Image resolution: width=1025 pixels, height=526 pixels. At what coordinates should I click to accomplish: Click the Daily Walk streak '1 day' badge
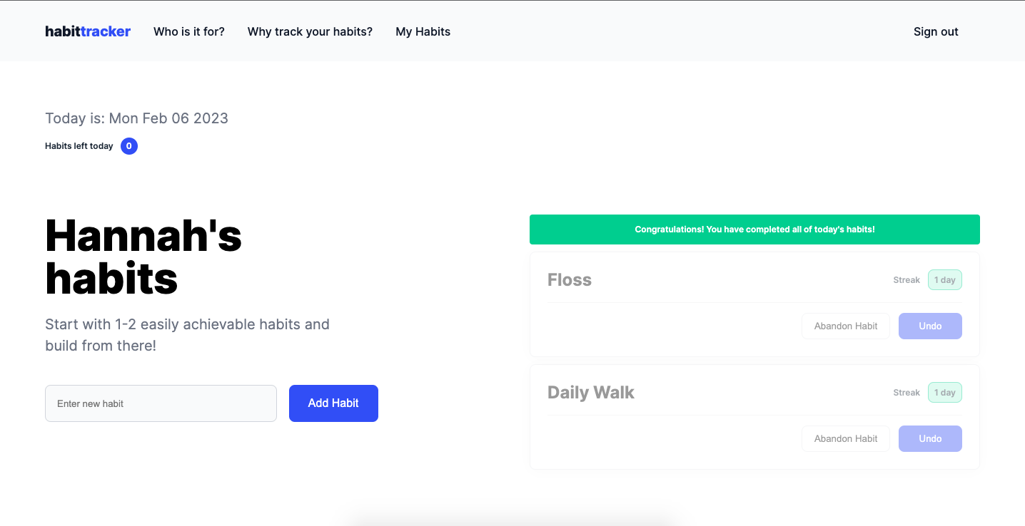[944, 392]
